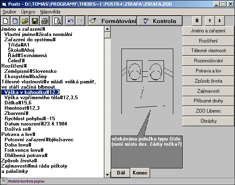Click the Undo arrow icon
The height and width of the screenshot is (185, 235).
(71, 21)
